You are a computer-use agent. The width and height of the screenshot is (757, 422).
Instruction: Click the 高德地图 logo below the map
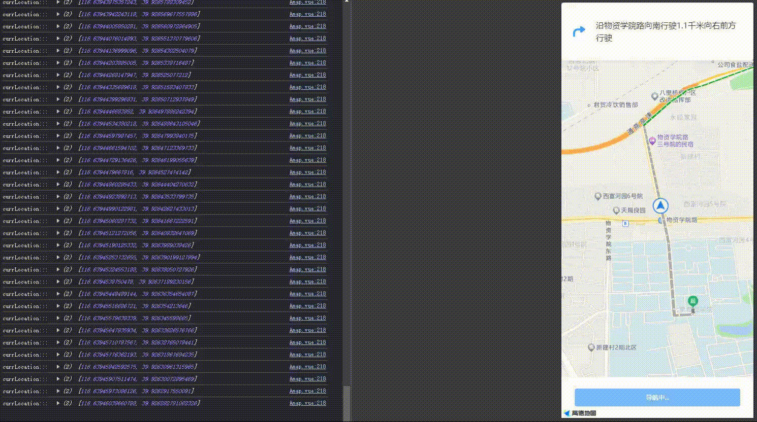tap(582, 412)
